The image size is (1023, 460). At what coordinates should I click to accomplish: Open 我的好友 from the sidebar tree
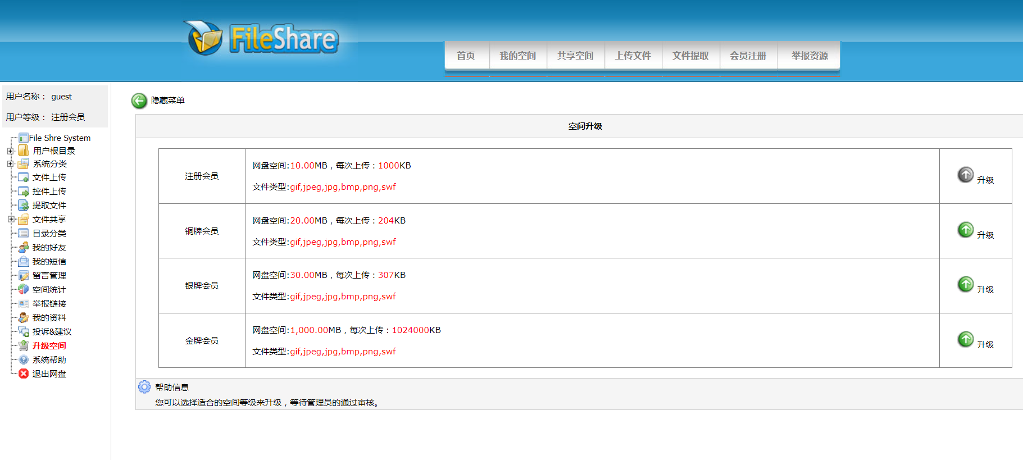click(49, 248)
